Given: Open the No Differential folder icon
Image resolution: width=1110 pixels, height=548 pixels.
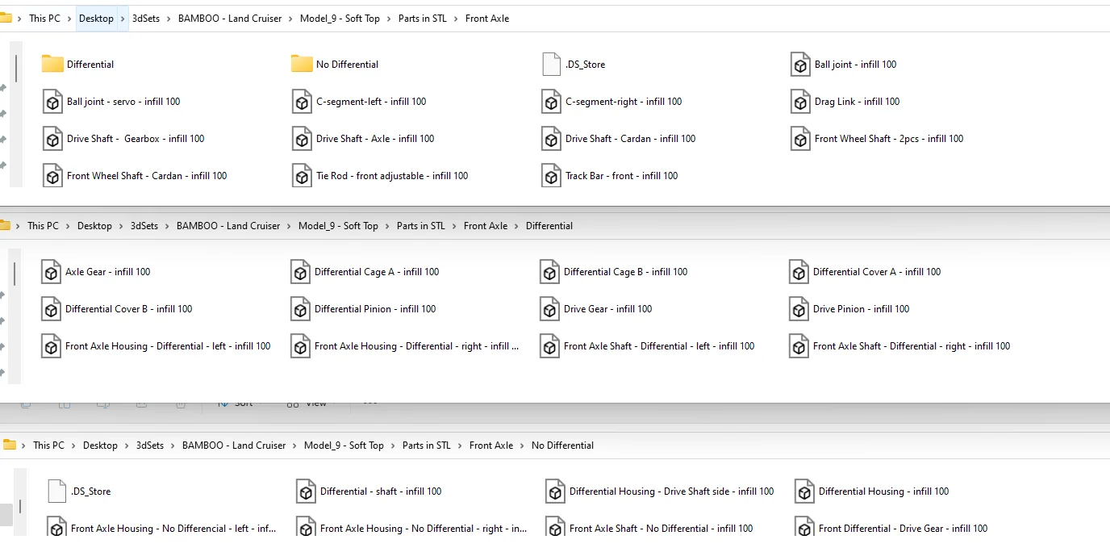Looking at the screenshot, I should click(302, 65).
